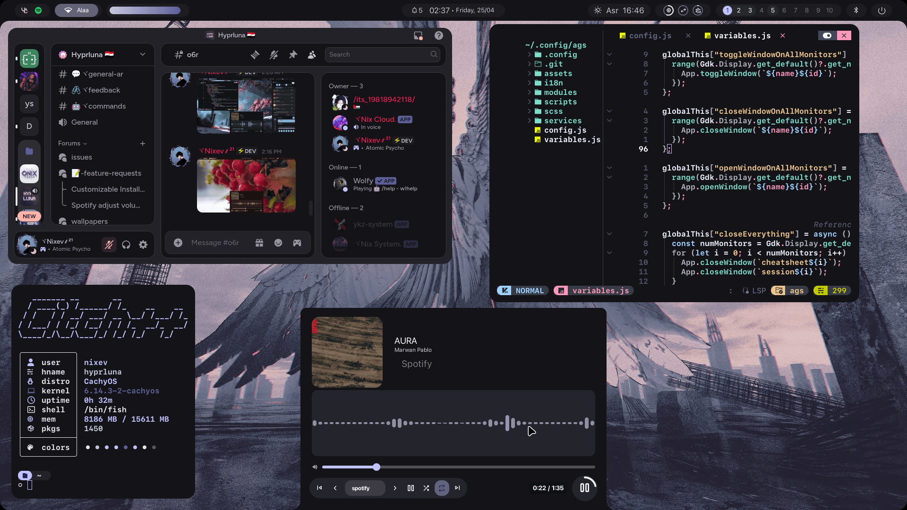The image size is (907, 510).
Task: Open the feature-requests forum
Action: [111, 173]
